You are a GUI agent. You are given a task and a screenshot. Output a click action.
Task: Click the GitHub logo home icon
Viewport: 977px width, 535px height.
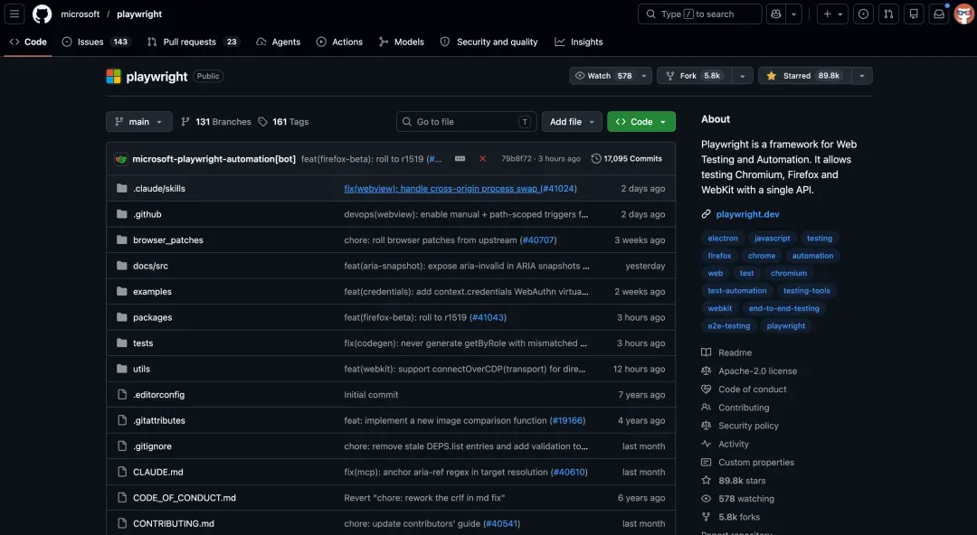[42, 14]
